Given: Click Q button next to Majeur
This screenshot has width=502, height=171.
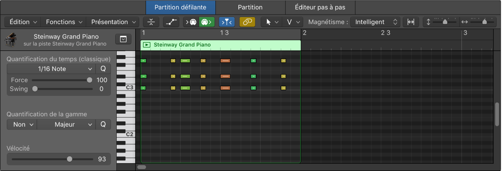Looking at the screenshot, I should (x=103, y=124).
